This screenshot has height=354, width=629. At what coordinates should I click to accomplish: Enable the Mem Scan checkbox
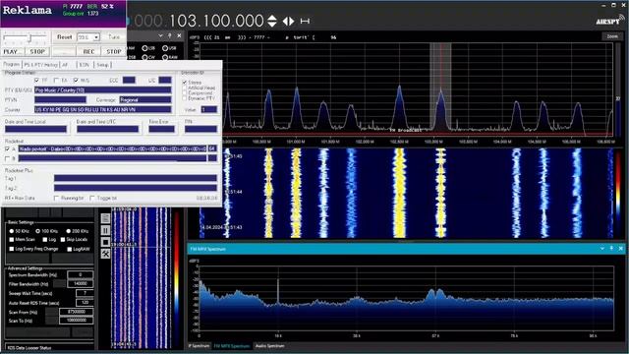[x=12, y=240]
